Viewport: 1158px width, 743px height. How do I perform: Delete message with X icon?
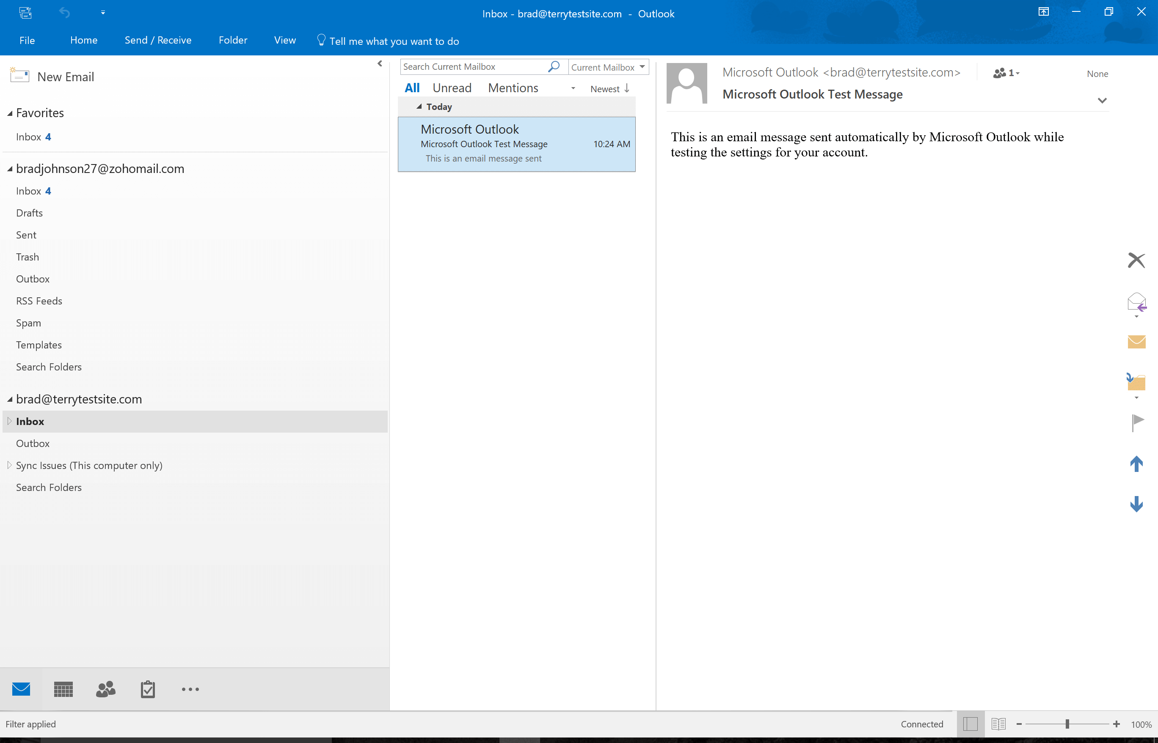pos(1136,260)
